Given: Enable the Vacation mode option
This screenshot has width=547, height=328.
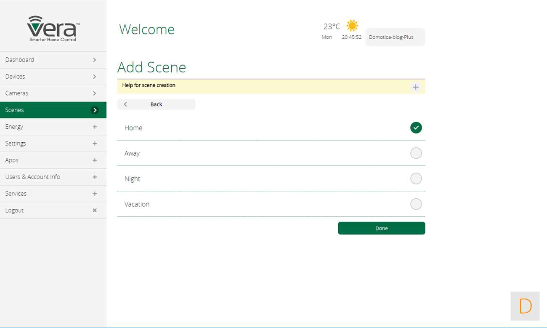Looking at the screenshot, I should click(416, 204).
